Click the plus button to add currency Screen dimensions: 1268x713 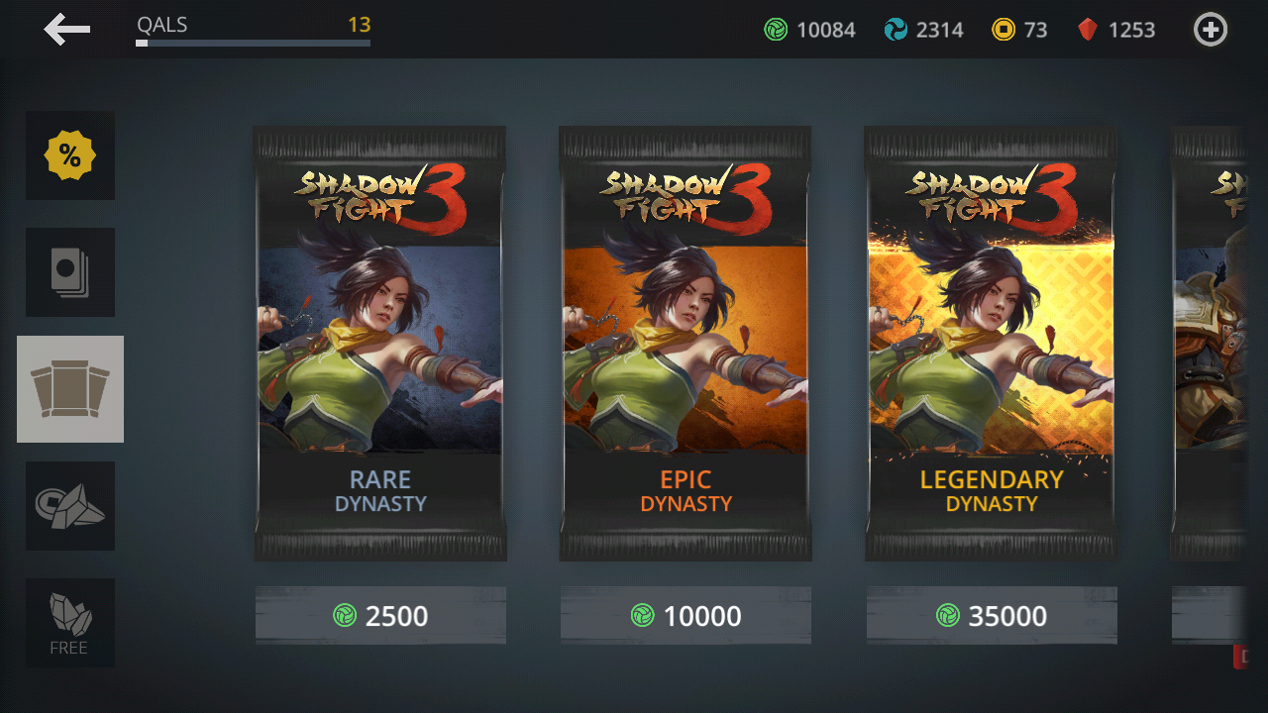[x=1210, y=30]
